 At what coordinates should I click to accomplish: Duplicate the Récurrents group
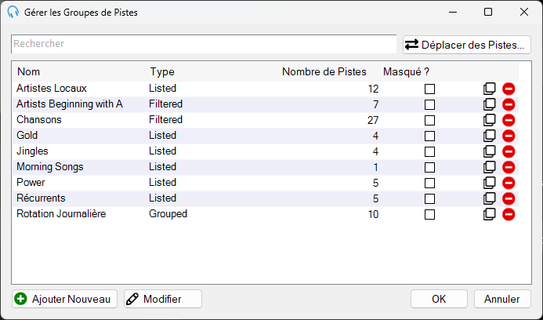click(489, 198)
